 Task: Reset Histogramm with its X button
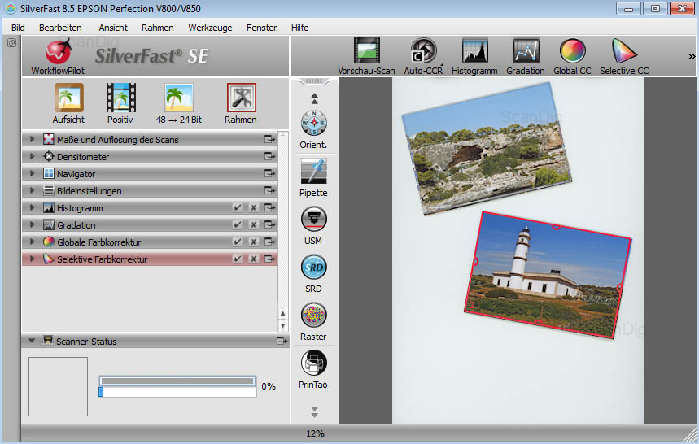tap(254, 207)
